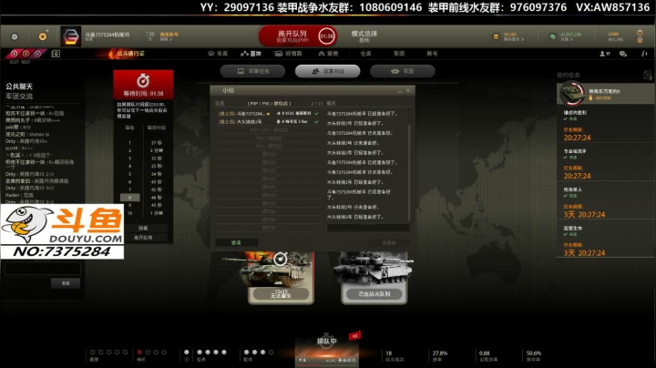Click 离开队列 button below tier list
This screenshot has width=656, height=368.
tap(143, 238)
